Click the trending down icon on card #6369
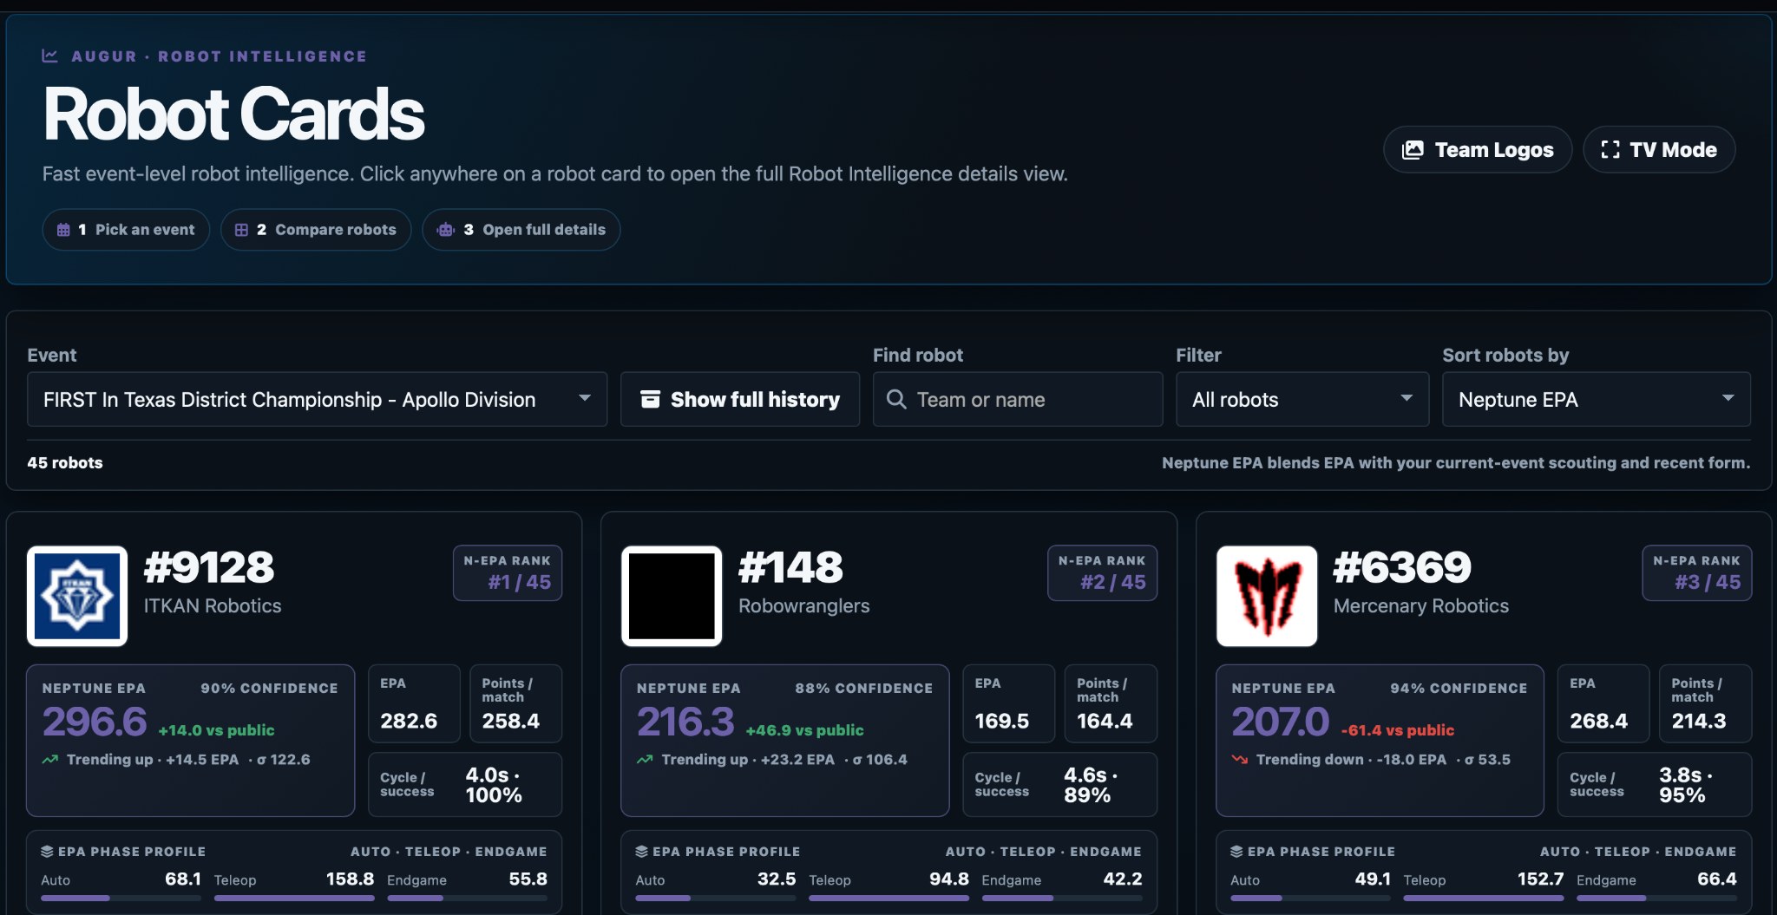Viewport: 1777px width, 915px height. [1240, 760]
